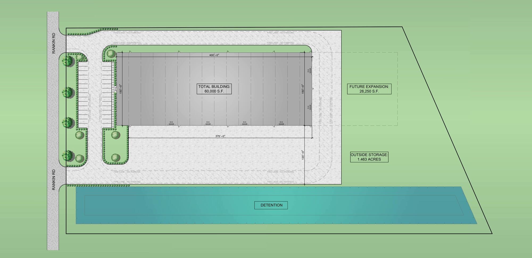The image size is (532, 258).
Task: Click the 120'-0" vertical dimension text
Action: [302, 155]
